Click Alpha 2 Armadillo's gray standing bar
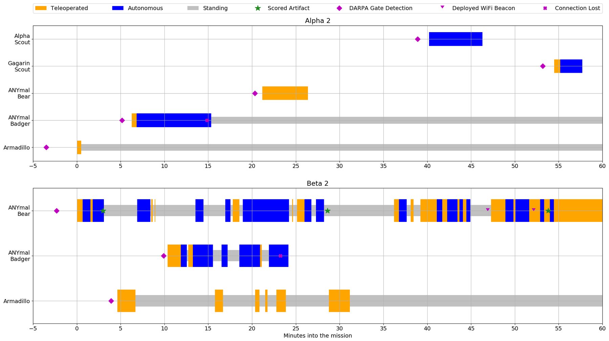This screenshot has height=341, width=609. click(342, 147)
